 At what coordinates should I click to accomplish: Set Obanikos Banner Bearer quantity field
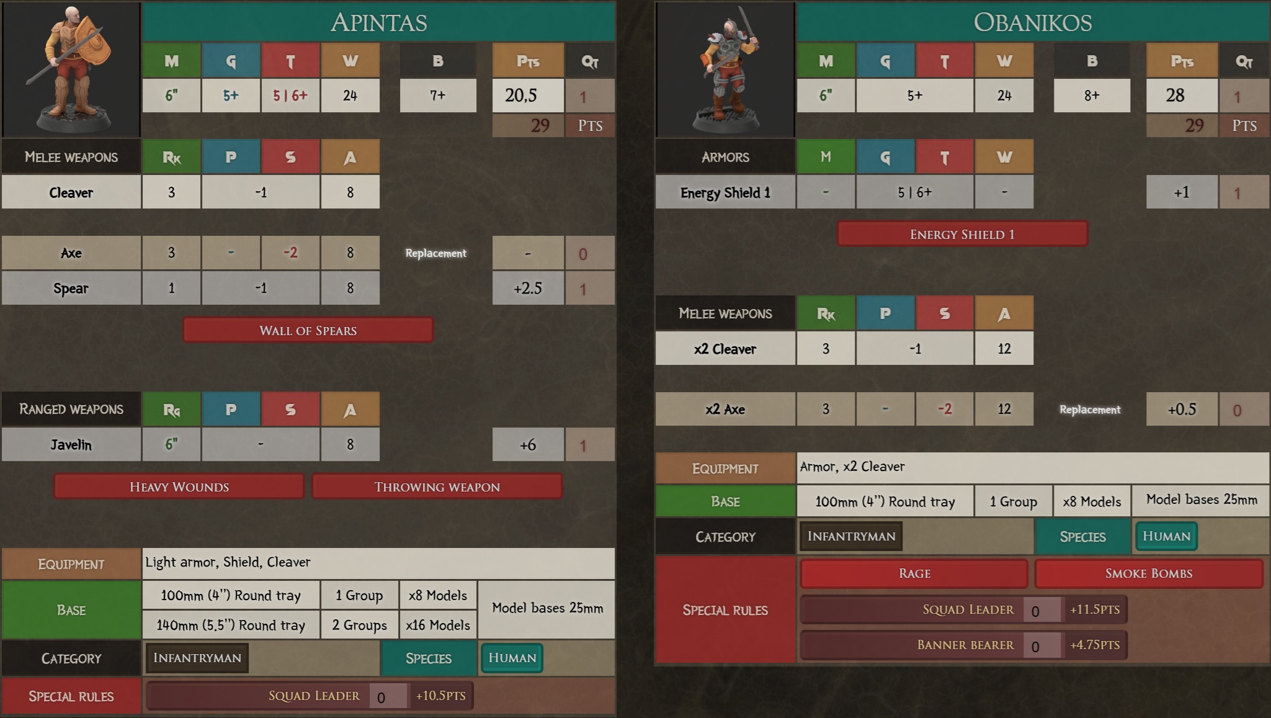pos(1041,645)
